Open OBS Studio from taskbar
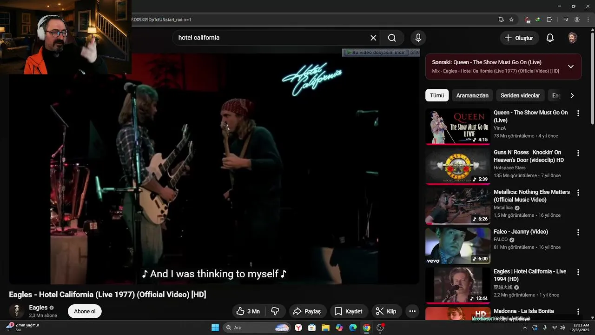The image size is (595, 335). coord(380,328)
